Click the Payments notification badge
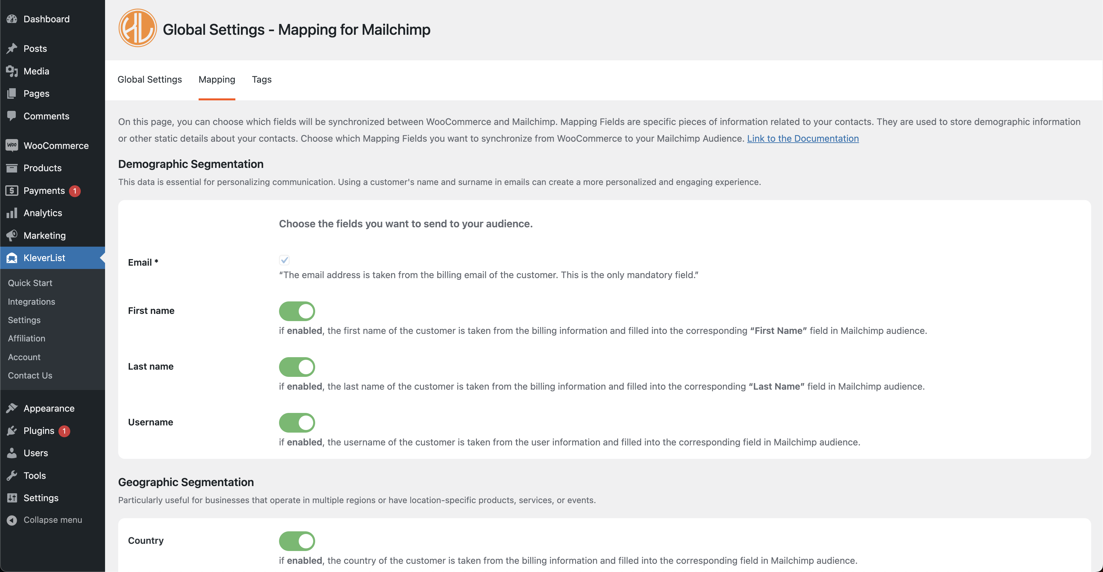Image resolution: width=1103 pixels, height=572 pixels. point(75,191)
